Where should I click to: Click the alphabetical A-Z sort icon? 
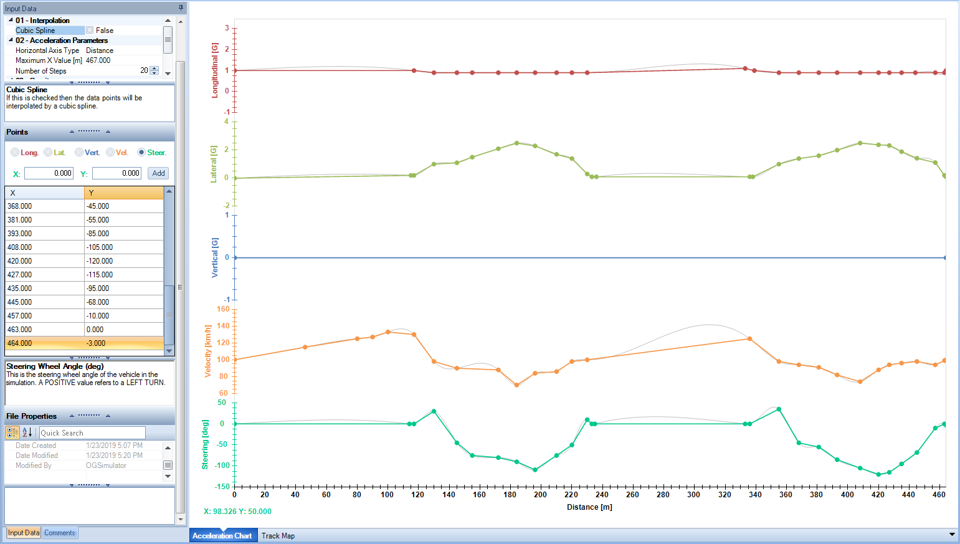tap(27, 432)
